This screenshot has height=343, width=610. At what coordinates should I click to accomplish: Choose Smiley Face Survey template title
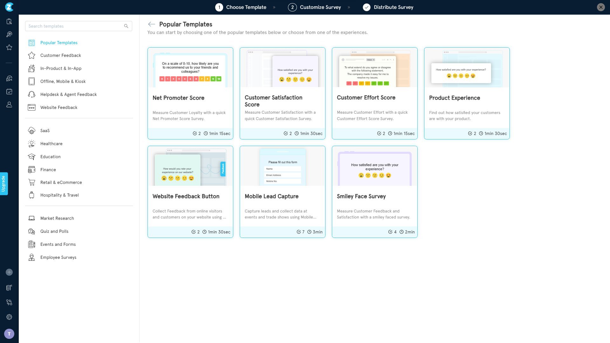[361, 196]
